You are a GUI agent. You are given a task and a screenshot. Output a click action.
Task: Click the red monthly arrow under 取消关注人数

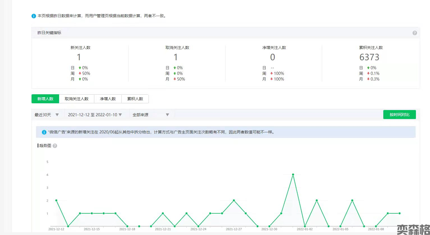[175, 79]
